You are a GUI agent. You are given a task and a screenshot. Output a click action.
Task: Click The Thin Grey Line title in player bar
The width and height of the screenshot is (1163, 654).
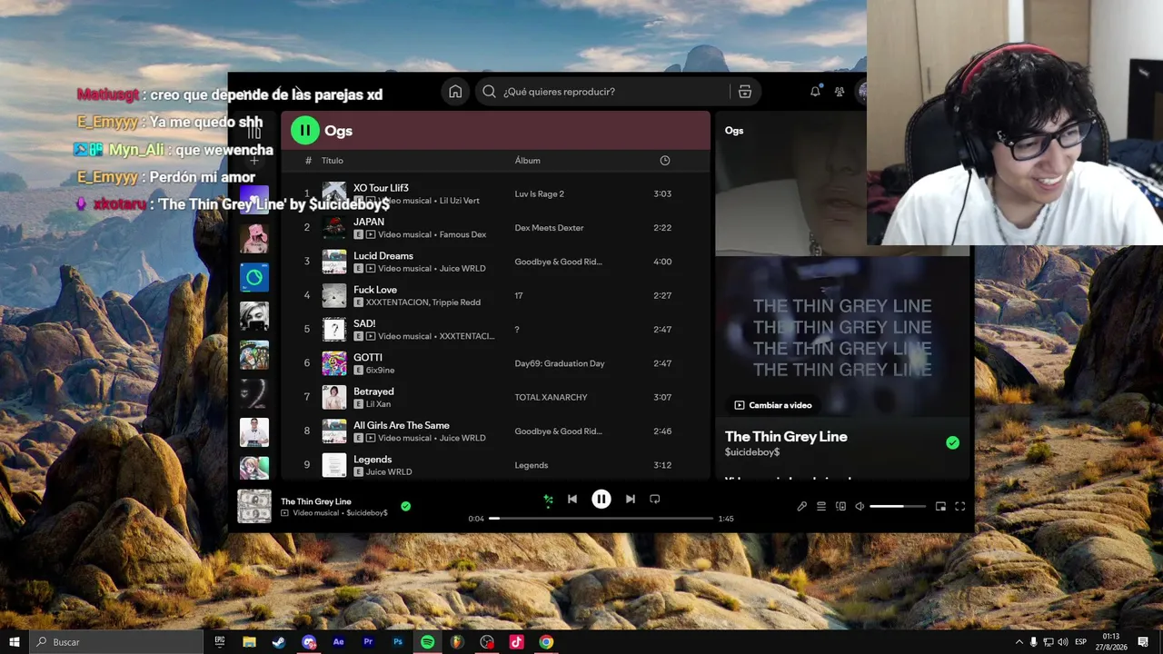click(x=316, y=501)
